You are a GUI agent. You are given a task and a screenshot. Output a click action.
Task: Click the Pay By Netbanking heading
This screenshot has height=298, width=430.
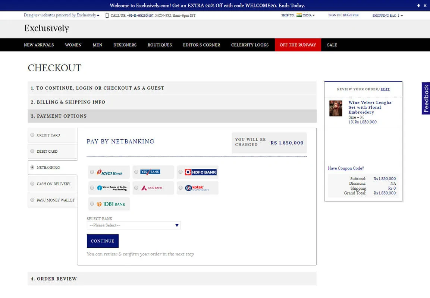point(120,142)
